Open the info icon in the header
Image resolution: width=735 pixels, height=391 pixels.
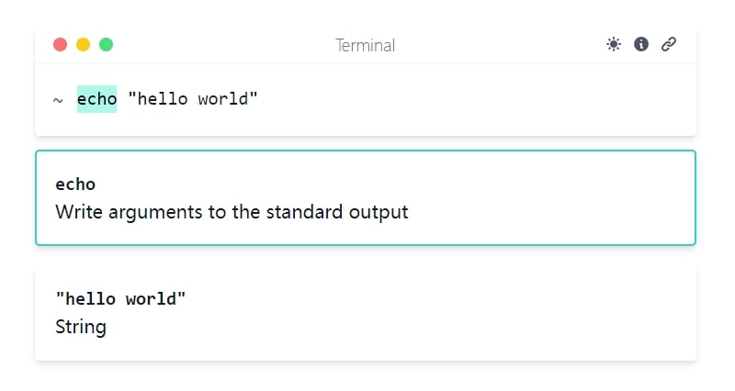[641, 44]
